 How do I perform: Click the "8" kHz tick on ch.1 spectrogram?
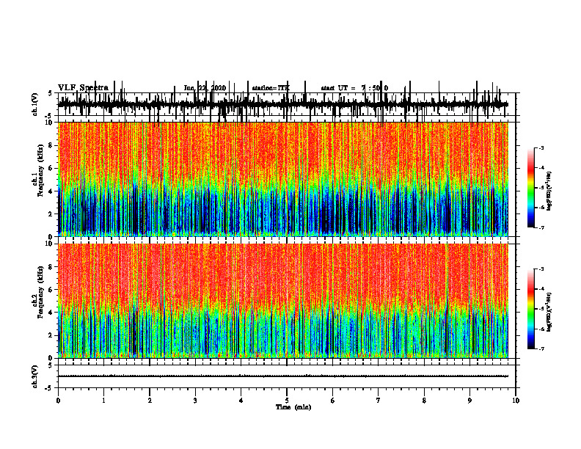click(x=51, y=145)
